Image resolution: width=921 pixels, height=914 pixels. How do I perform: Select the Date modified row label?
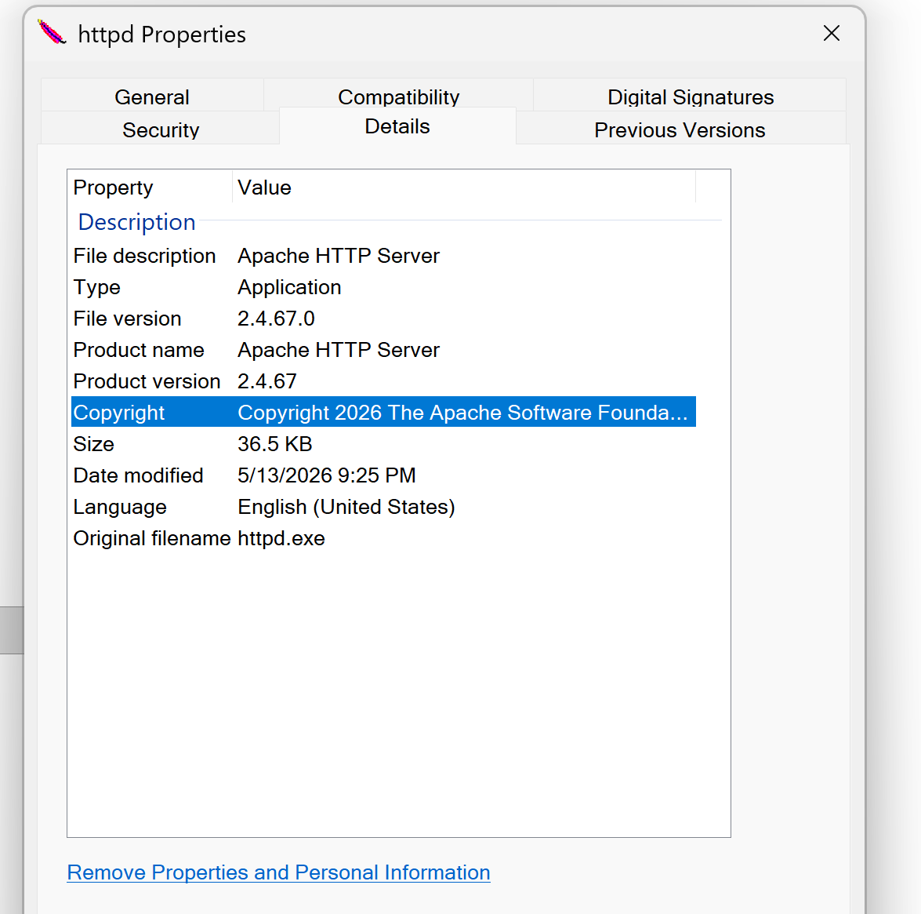138,475
